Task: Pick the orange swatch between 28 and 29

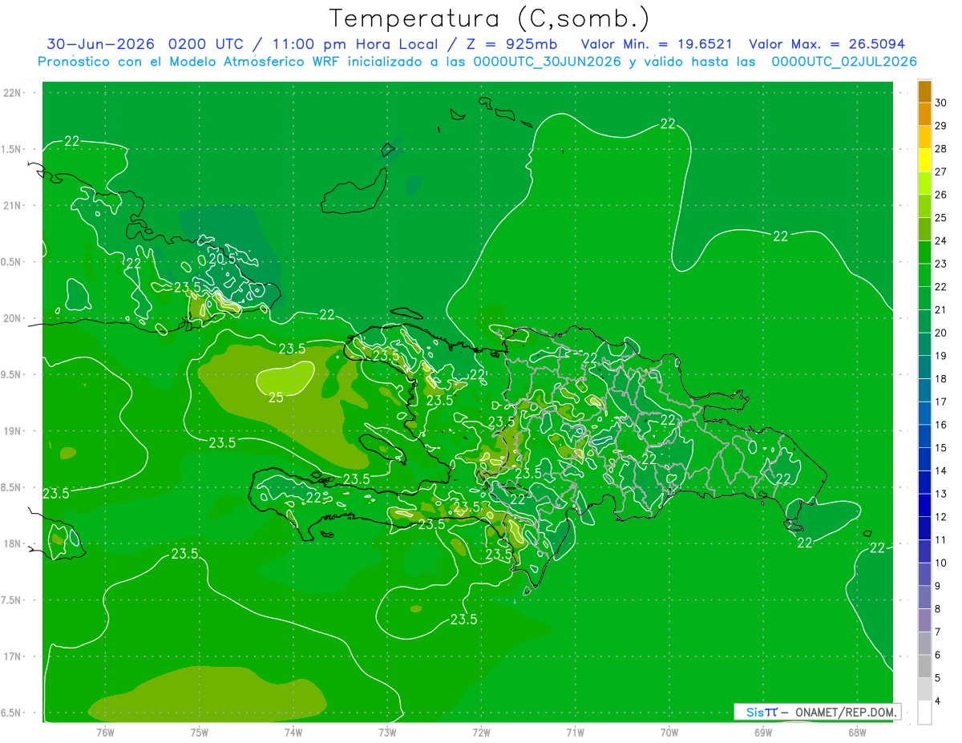Action: coord(924,138)
